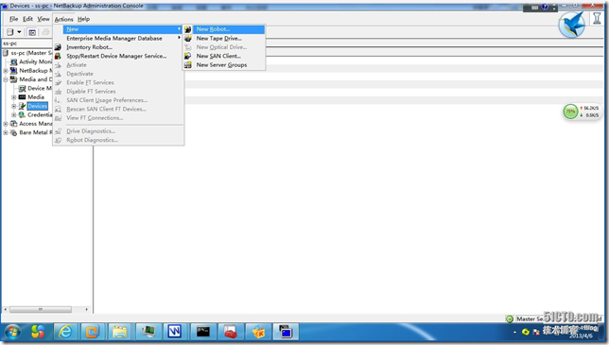
Task: Click the Credentials tree icon
Action: (x=22, y=115)
